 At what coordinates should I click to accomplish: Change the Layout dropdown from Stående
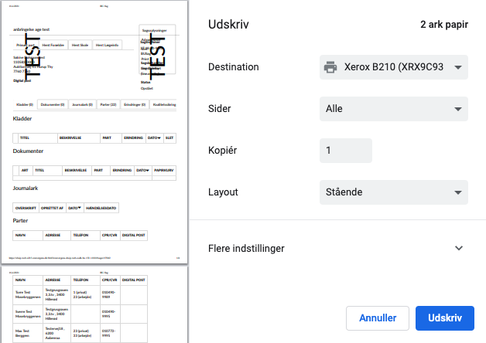[x=394, y=192]
